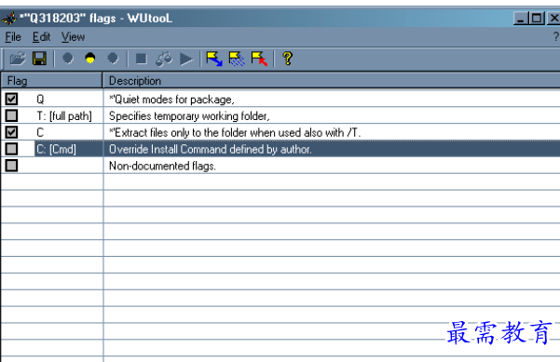560x362 pixels.
Task: Check the Non-documented flags checkbox
Action: 11,166
